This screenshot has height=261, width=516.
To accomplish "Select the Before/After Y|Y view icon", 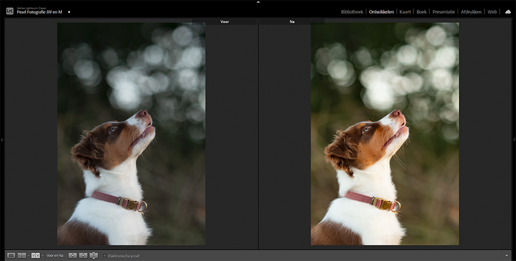I will [x=35, y=255].
